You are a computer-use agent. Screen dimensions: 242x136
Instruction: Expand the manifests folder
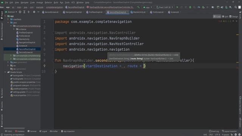pos(8,19)
